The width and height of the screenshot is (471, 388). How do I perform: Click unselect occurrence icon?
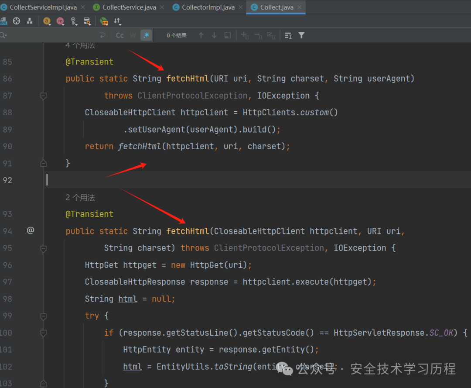(258, 35)
